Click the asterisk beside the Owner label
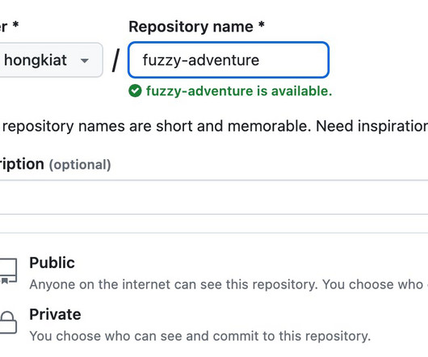This screenshot has height=357, width=428. [x=15, y=24]
